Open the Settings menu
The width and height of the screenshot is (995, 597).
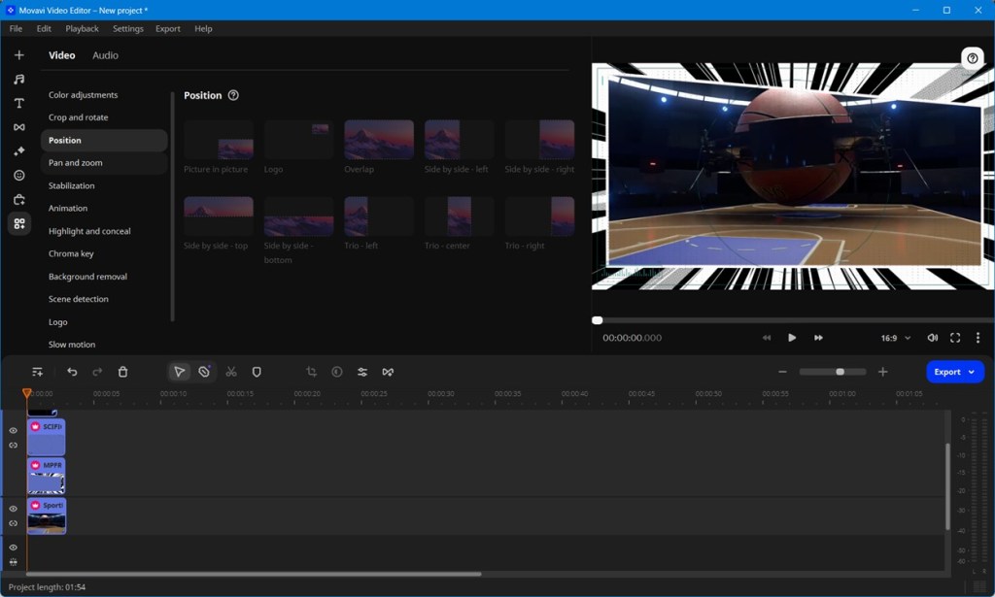coord(127,28)
